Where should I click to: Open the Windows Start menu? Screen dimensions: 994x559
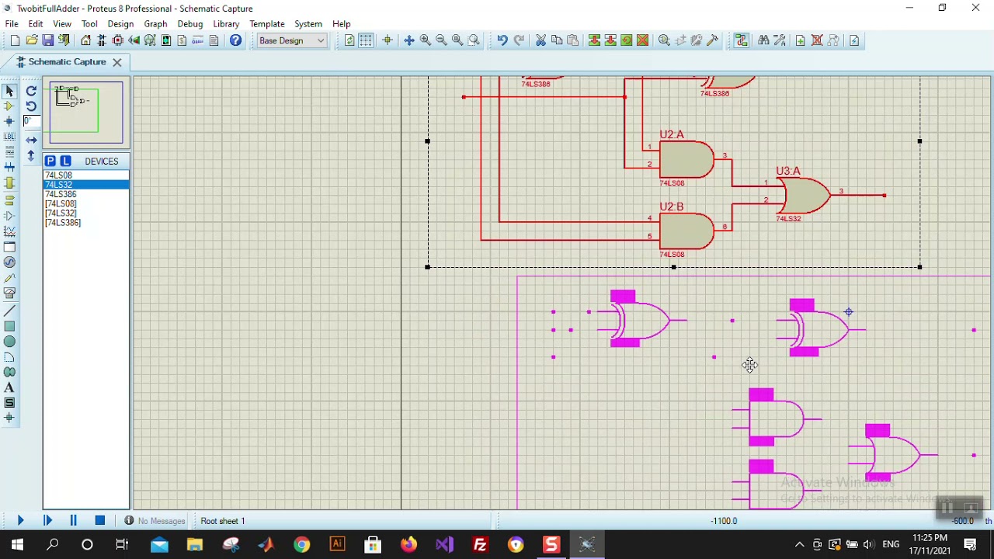(17, 545)
